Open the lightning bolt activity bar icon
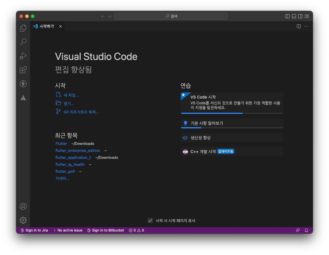Screen dimensions: 329x255 (x=23, y=84)
